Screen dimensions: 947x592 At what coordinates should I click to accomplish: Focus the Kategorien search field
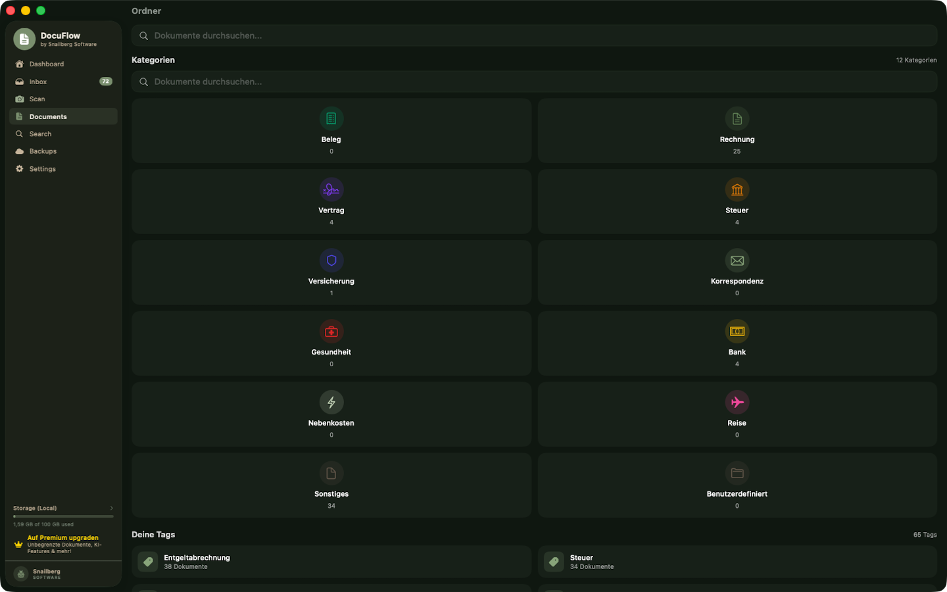click(534, 82)
